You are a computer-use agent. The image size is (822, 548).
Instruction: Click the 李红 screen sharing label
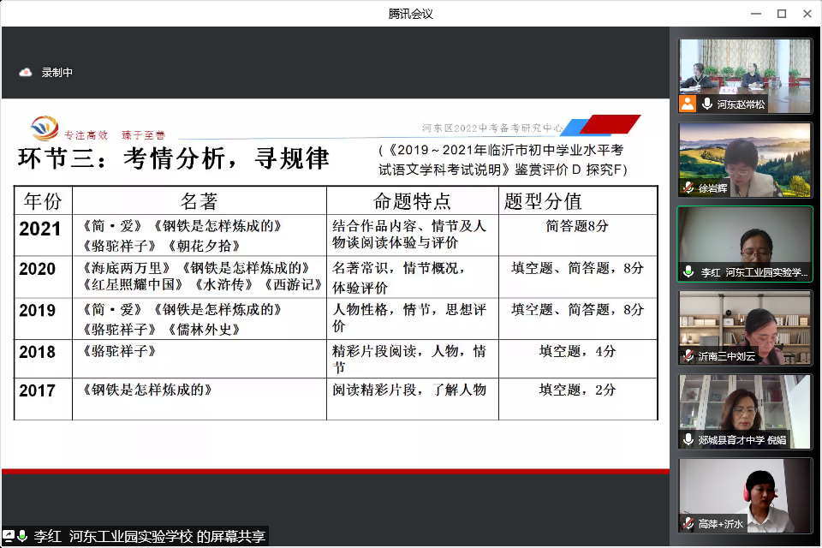tap(150, 537)
